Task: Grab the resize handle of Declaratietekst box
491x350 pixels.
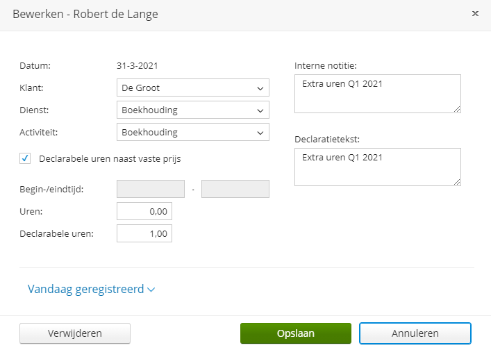Action: click(457, 182)
